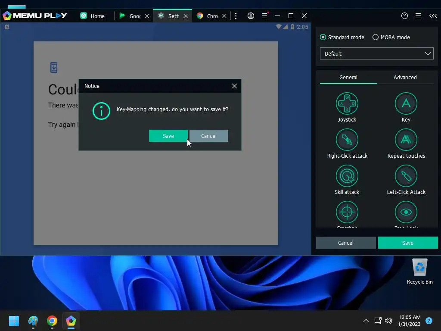Switch to the Chrome tab
This screenshot has width=441, height=331.
[208, 16]
